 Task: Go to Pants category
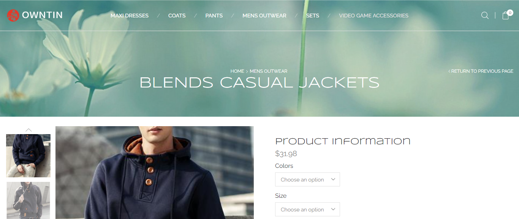pos(214,16)
